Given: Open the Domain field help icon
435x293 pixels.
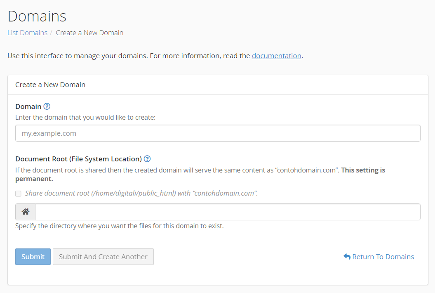Looking at the screenshot, I should [47, 106].
